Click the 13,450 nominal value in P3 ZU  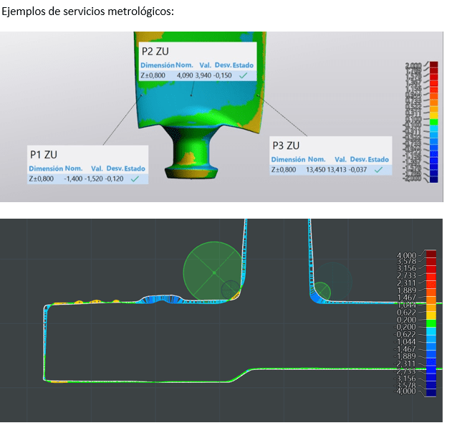(x=316, y=170)
